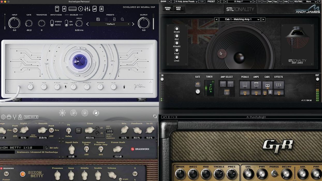Viewport: 322px width, 181px height.
Task: Click the save preset floppy disk icon
Action: coord(98,19)
